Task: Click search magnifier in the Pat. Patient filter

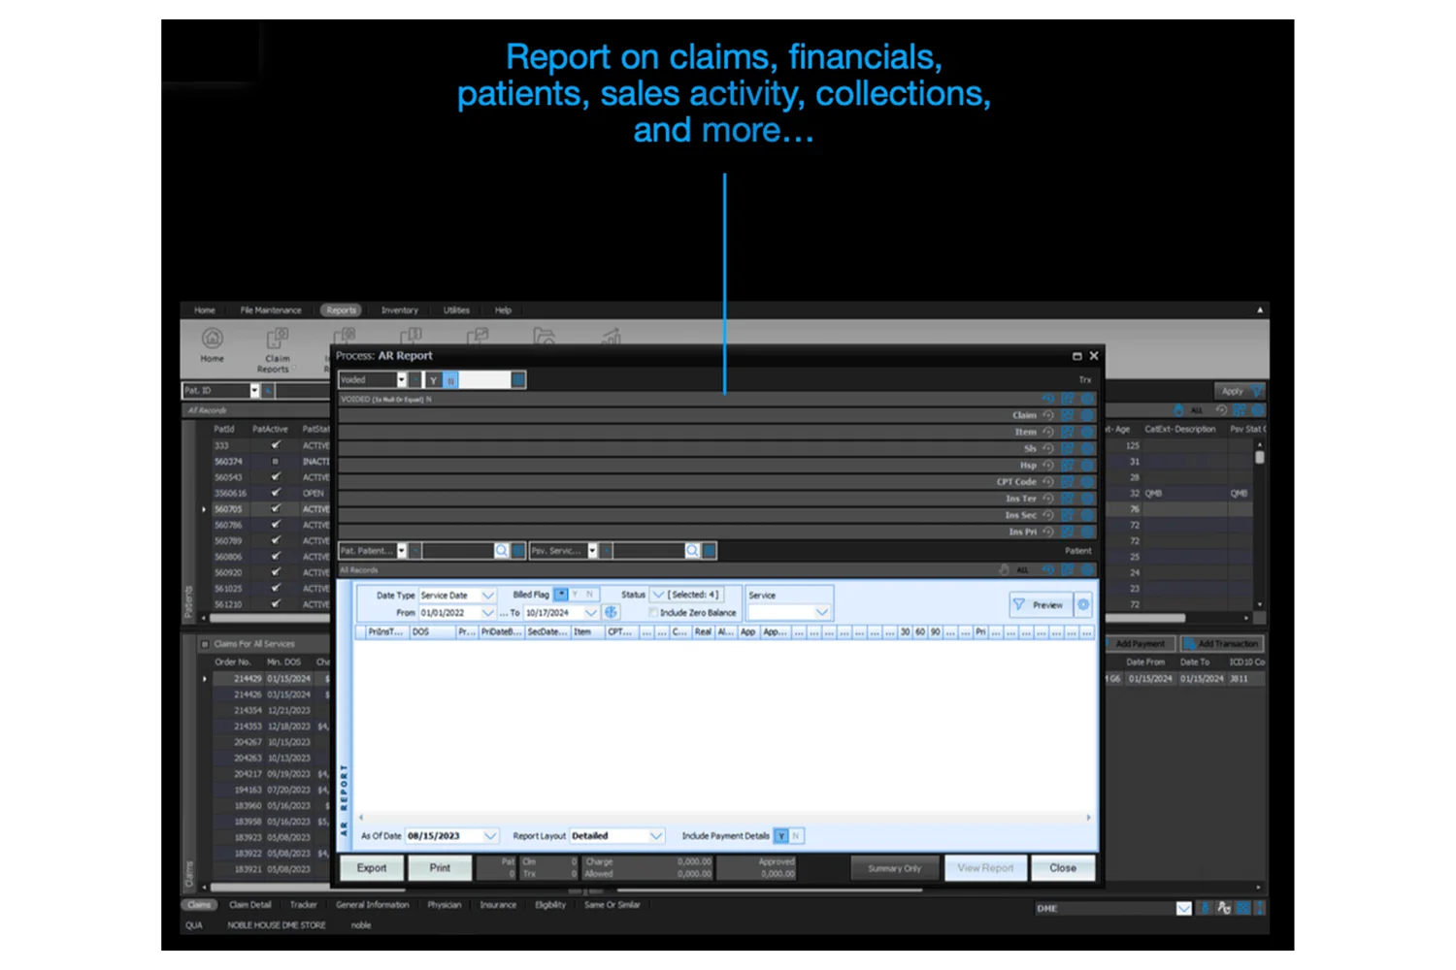Action: (502, 551)
